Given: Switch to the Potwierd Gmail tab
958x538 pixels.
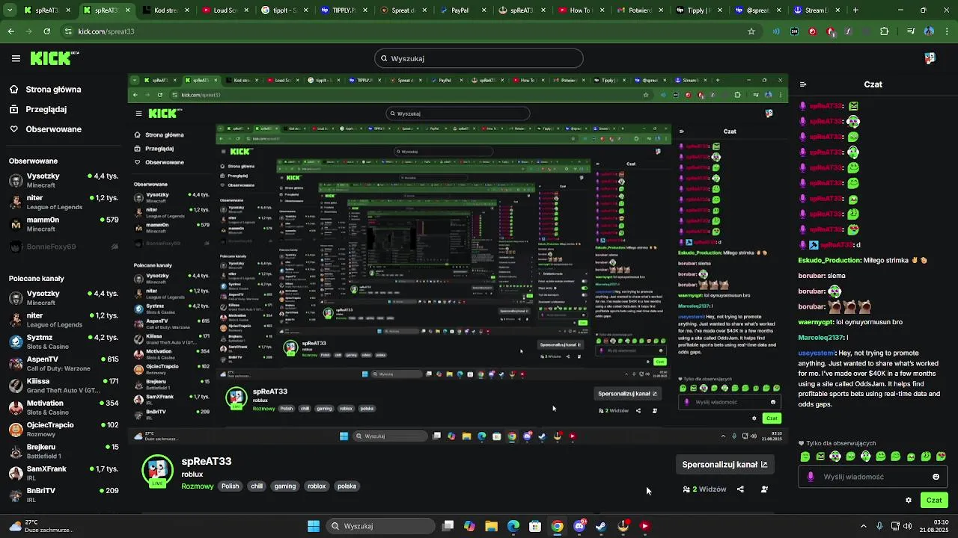Looking at the screenshot, I should click(638, 10).
